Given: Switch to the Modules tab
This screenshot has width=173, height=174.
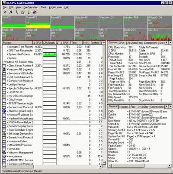Looking at the screenshot, I should point(124,107).
